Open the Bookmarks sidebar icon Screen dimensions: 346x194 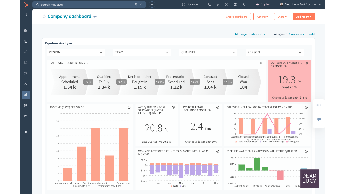pyautogui.click(x=26, y=15)
